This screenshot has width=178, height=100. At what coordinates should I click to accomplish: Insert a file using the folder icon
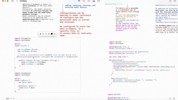pos(99,1)
